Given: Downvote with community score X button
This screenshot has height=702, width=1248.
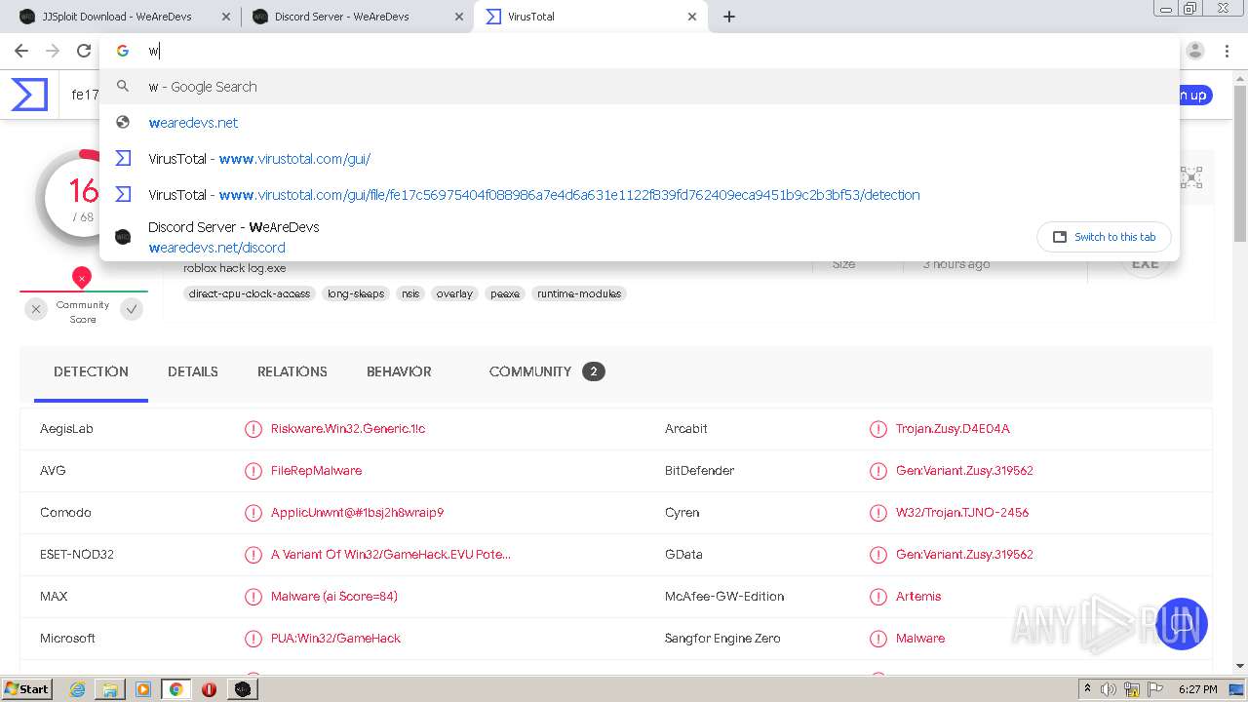Looking at the screenshot, I should pos(36,309).
